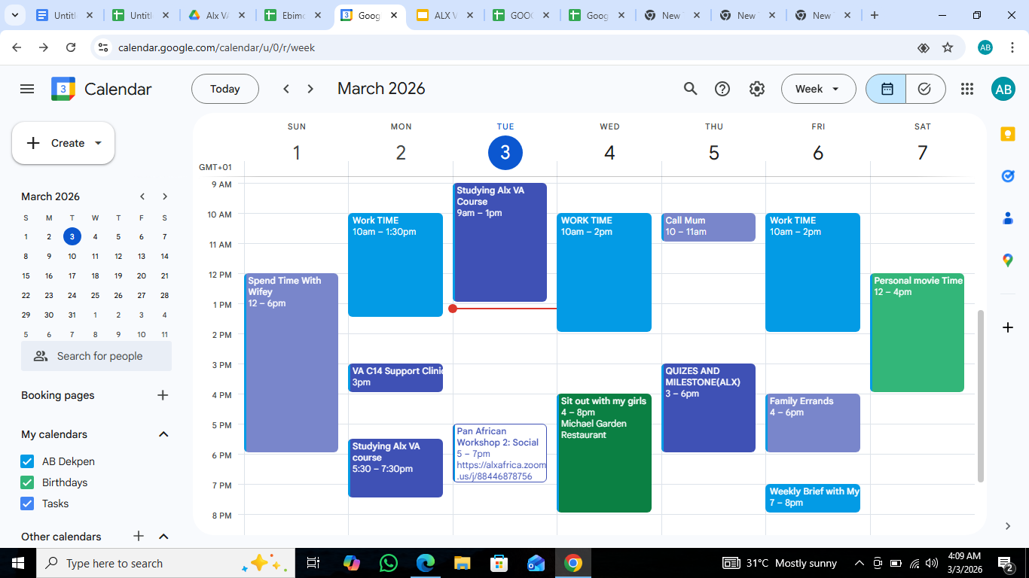Open Google Maps in side panel
The height and width of the screenshot is (578, 1029).
[1008, 260]
